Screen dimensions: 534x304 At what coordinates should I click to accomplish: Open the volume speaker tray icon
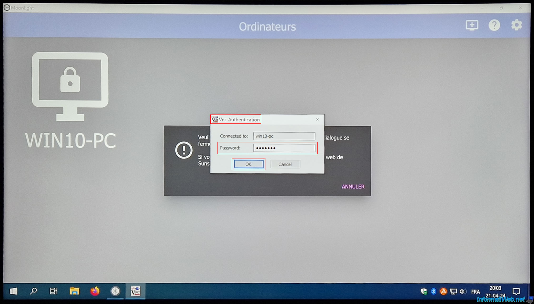[463, 291]
